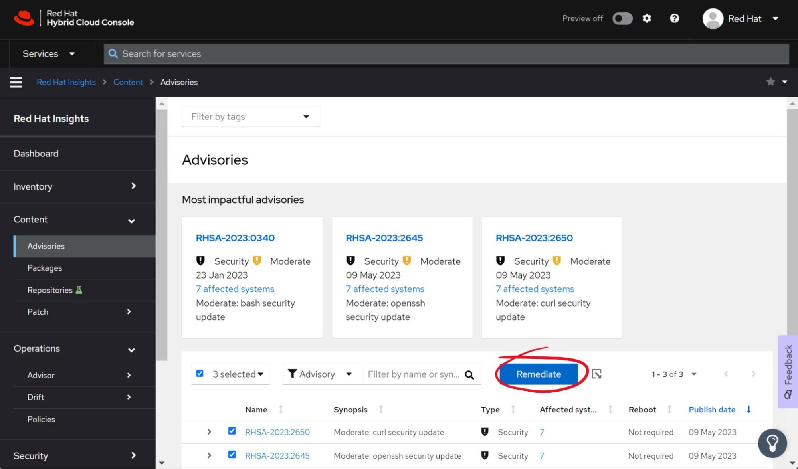Open the Filter by tags dropdown
The height and width of the screenshot is (469, 798).
251,117
